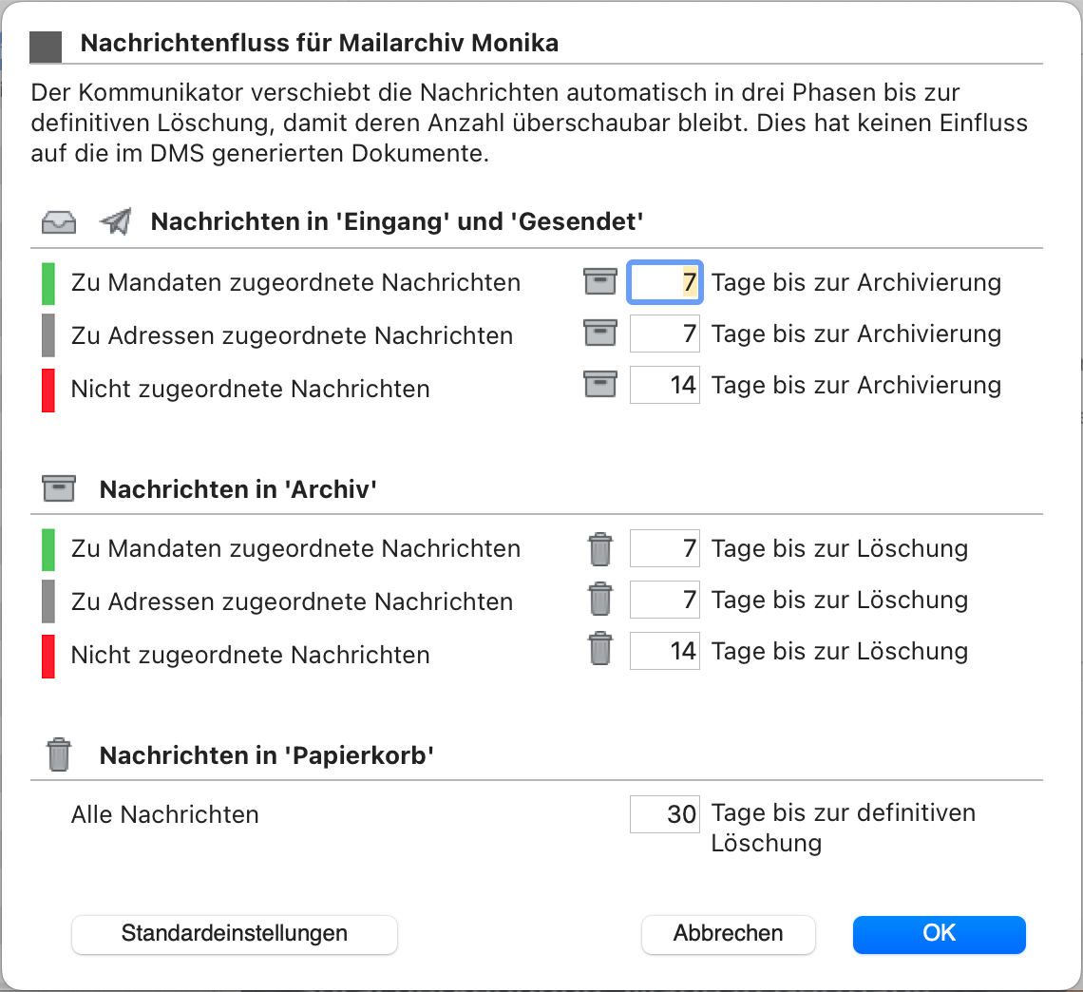Focus days field for Adressen archiving in Eingang
This screenshot has width=1083, height=992.
coord(664,334)
